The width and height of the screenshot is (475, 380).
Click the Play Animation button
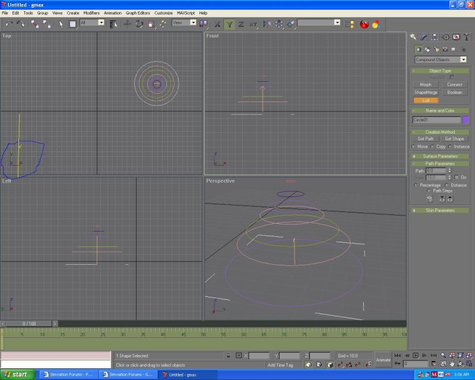point(416,355)
